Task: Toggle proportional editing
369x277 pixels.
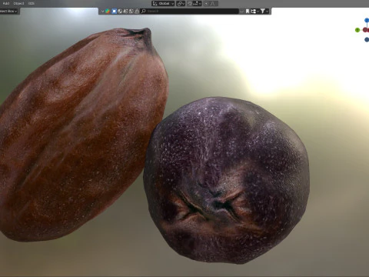Action: click(x=206, y=4)
